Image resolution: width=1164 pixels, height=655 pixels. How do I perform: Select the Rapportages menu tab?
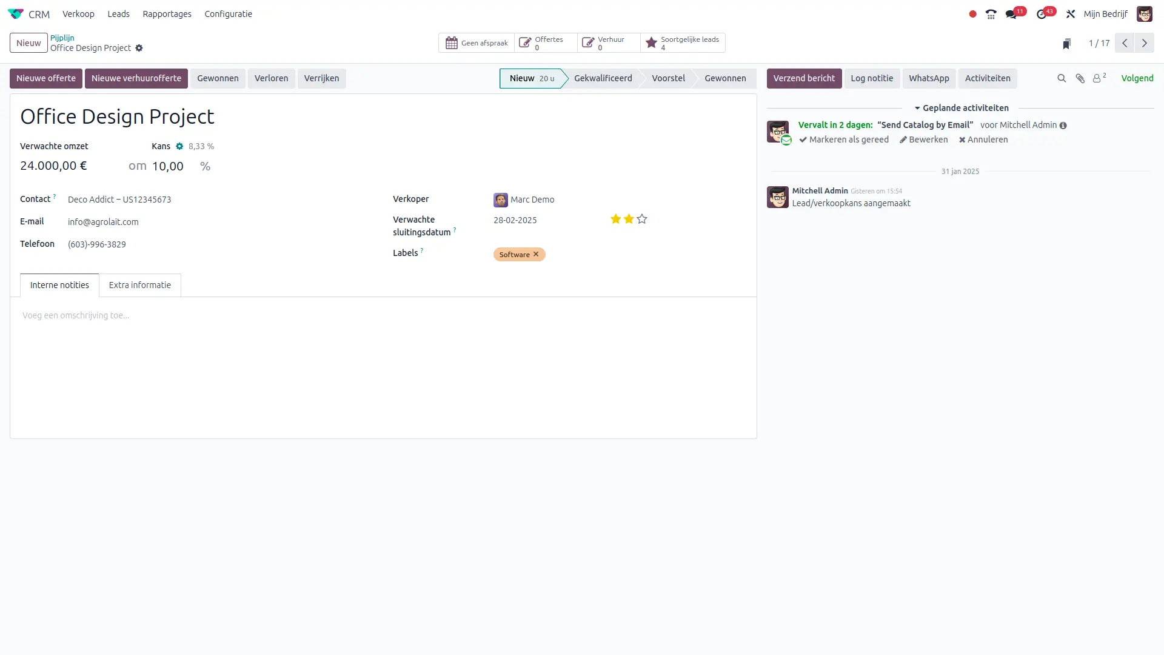coord(166,15)
